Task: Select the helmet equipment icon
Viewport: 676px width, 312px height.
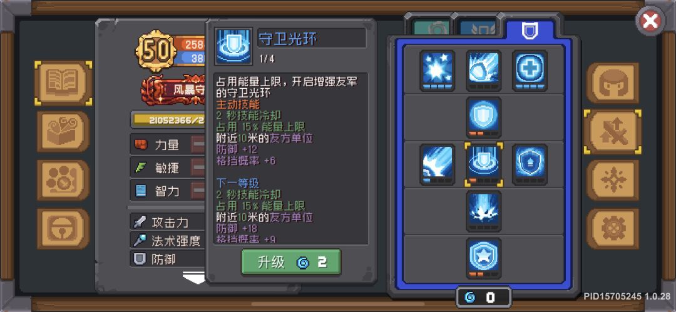Action: point(612,83)
